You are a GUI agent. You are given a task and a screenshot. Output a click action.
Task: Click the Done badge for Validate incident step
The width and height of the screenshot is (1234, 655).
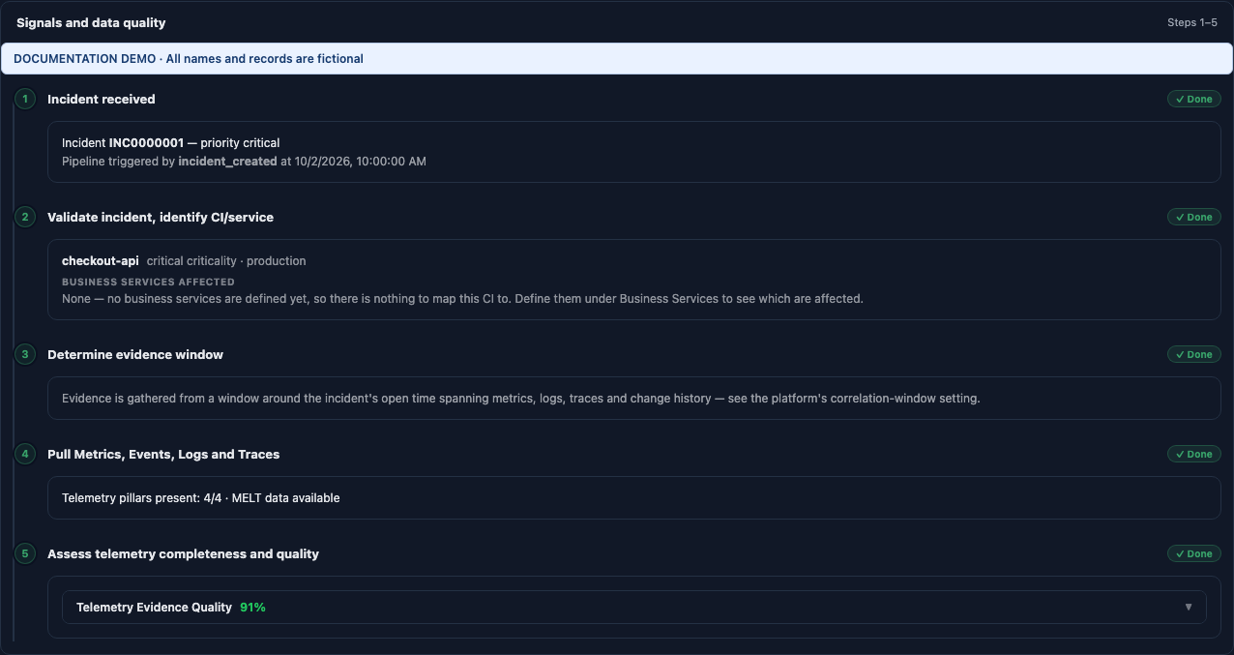point(1193,217)
